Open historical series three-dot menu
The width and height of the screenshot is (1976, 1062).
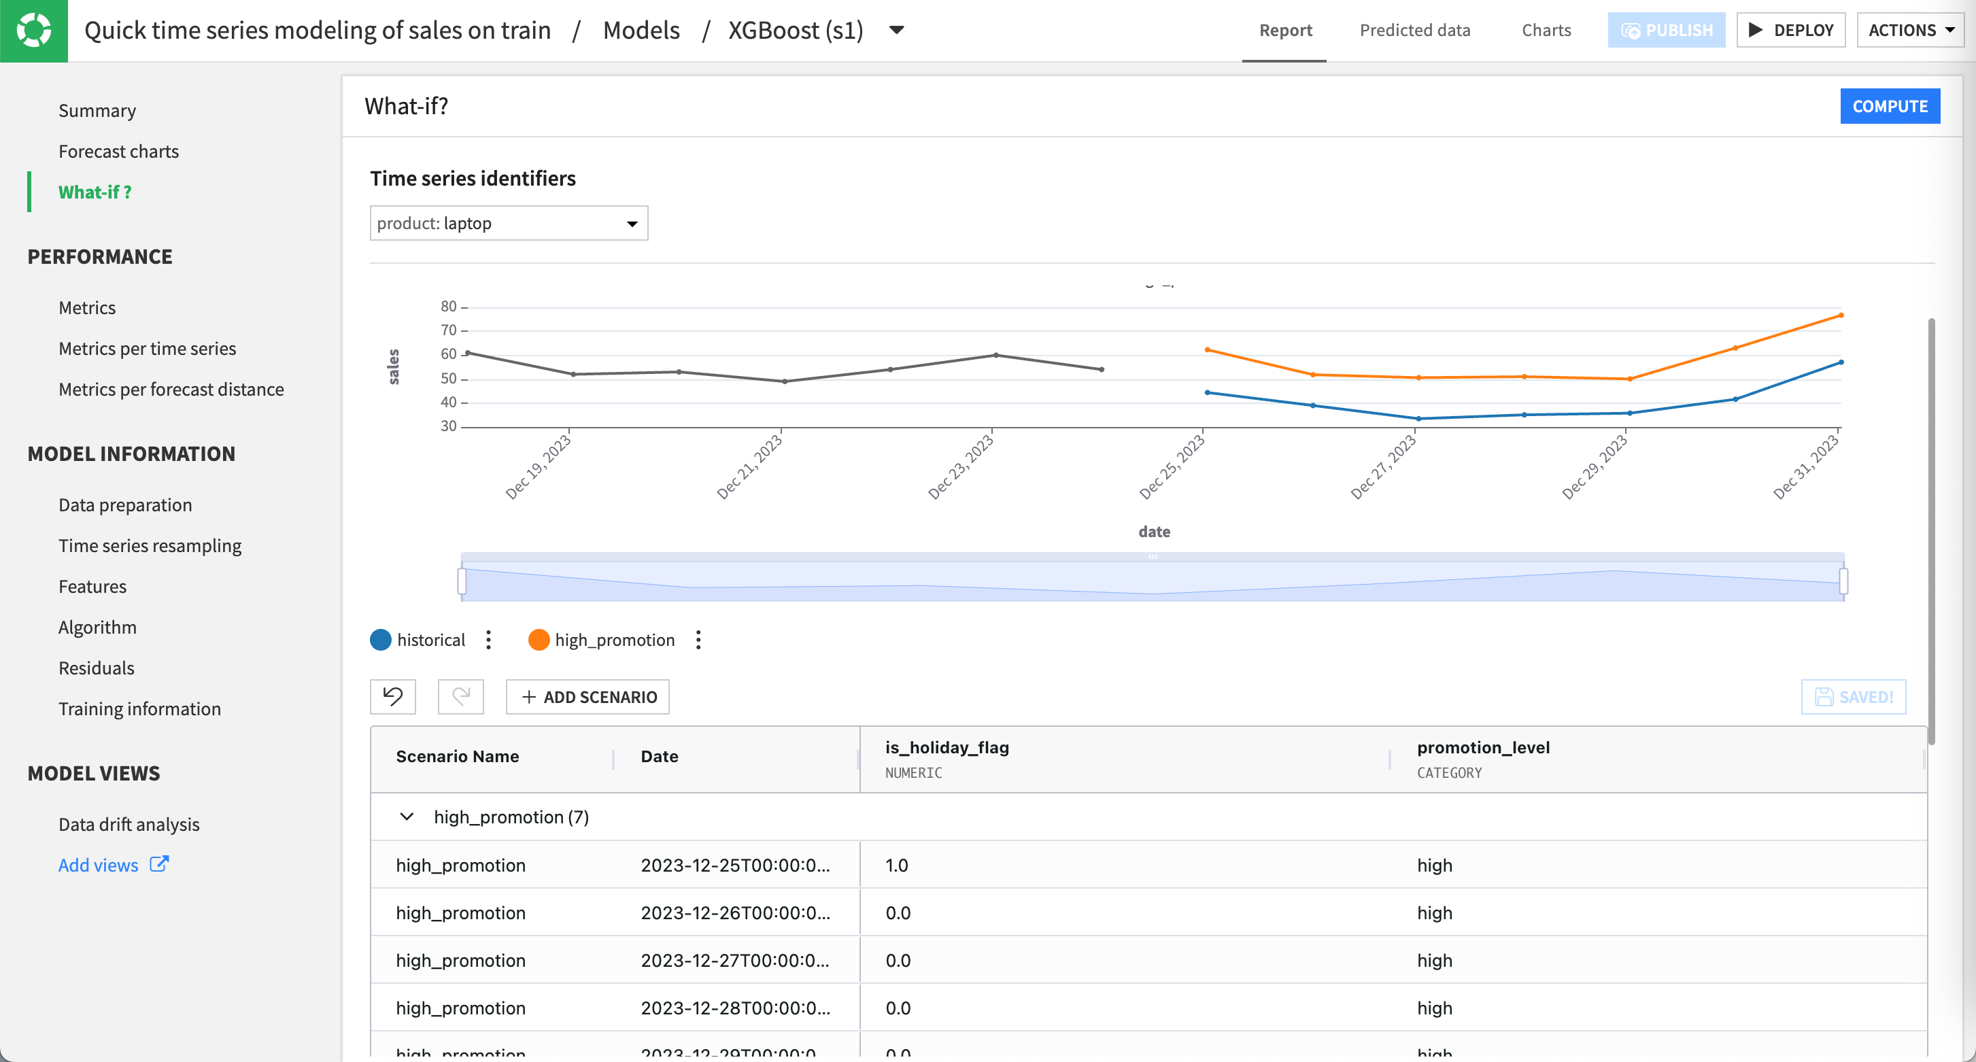tap(489, 640)
